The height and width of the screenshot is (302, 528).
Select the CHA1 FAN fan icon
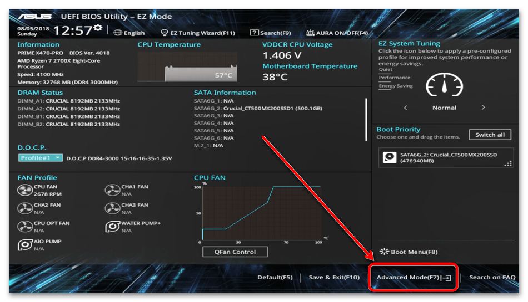(x=112, y=190)
